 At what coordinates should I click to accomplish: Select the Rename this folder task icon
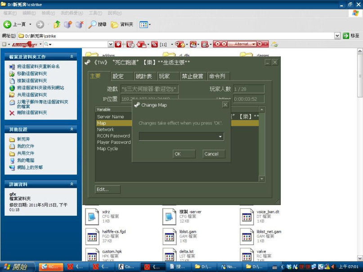(x=12, y=67)
